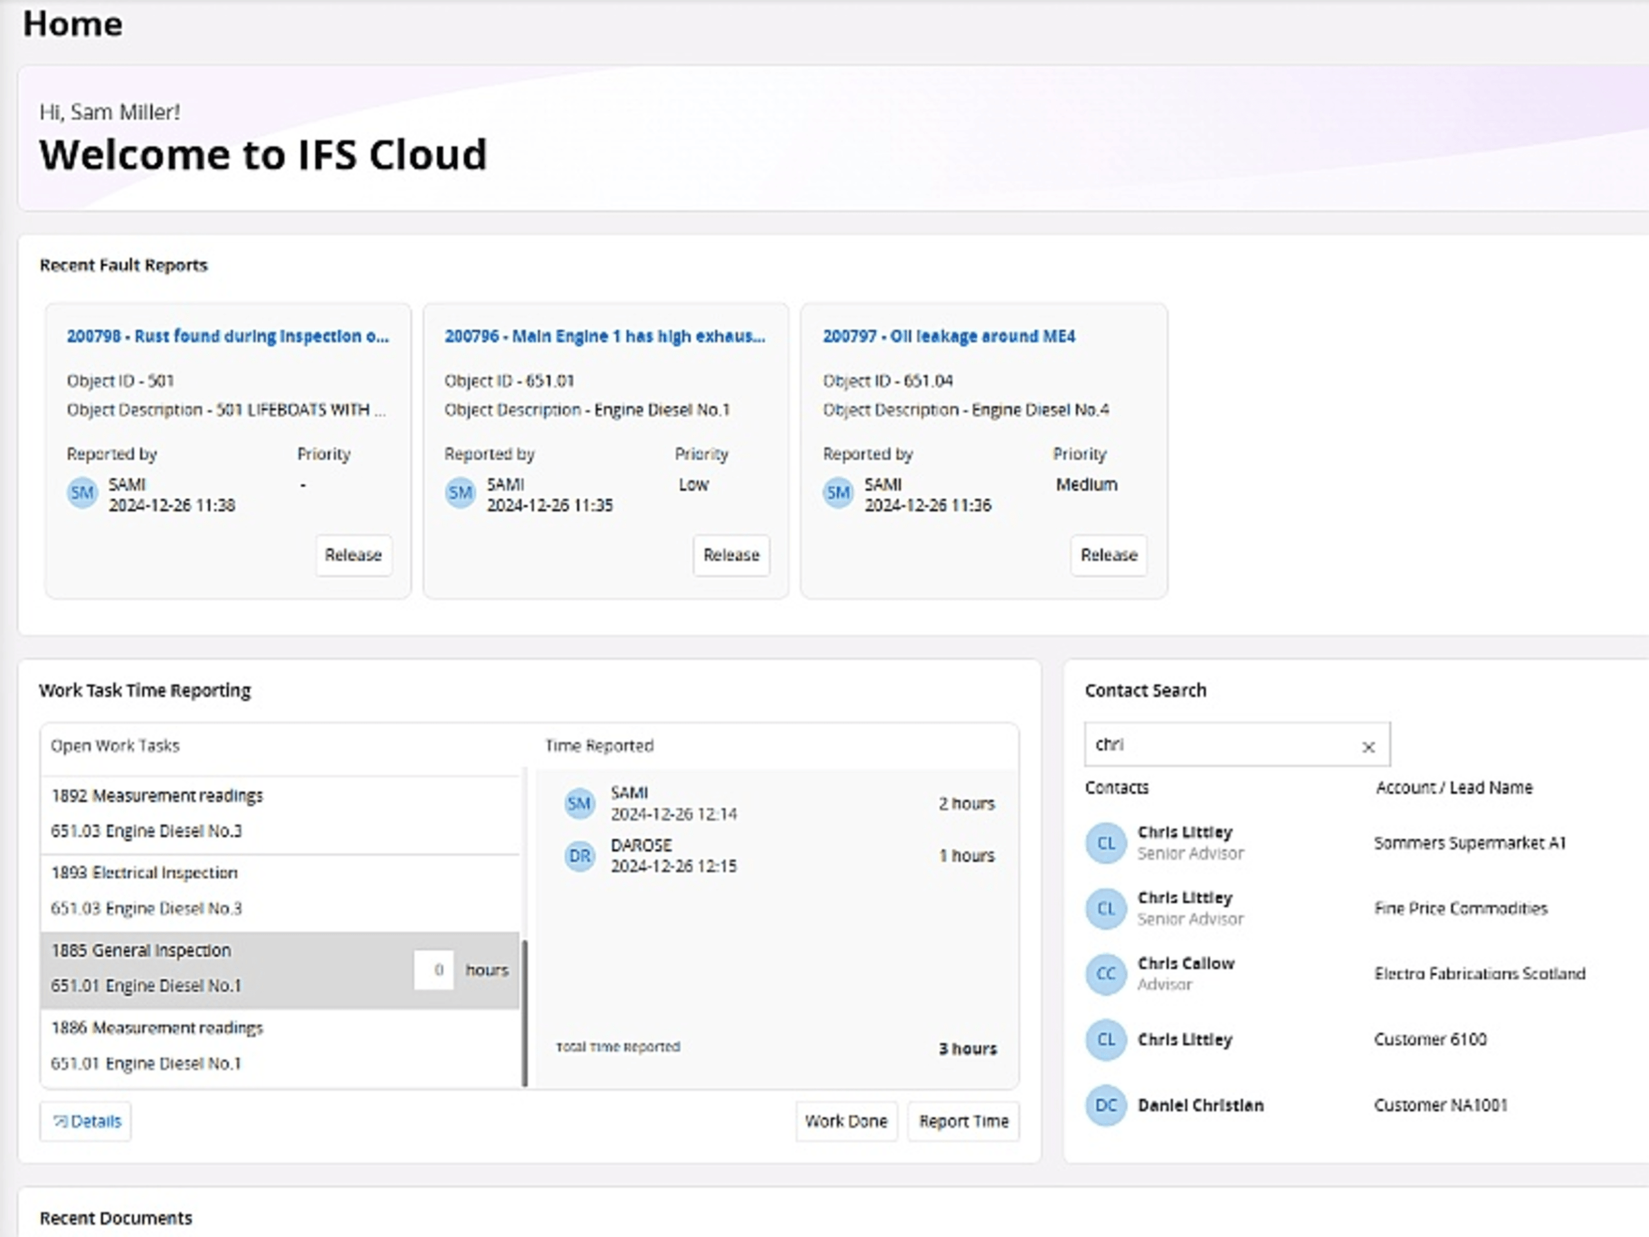The height and width of the screenshot is (1237, 1649).
Task: Click DAROSE's DR avatar in Time Reported
Action: [579, 856]
